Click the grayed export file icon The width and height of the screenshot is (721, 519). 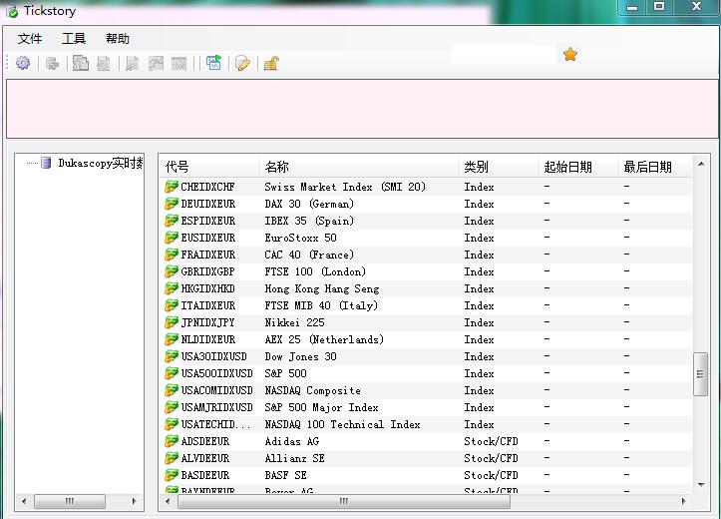pyautogui.click(x=133, y=64)
